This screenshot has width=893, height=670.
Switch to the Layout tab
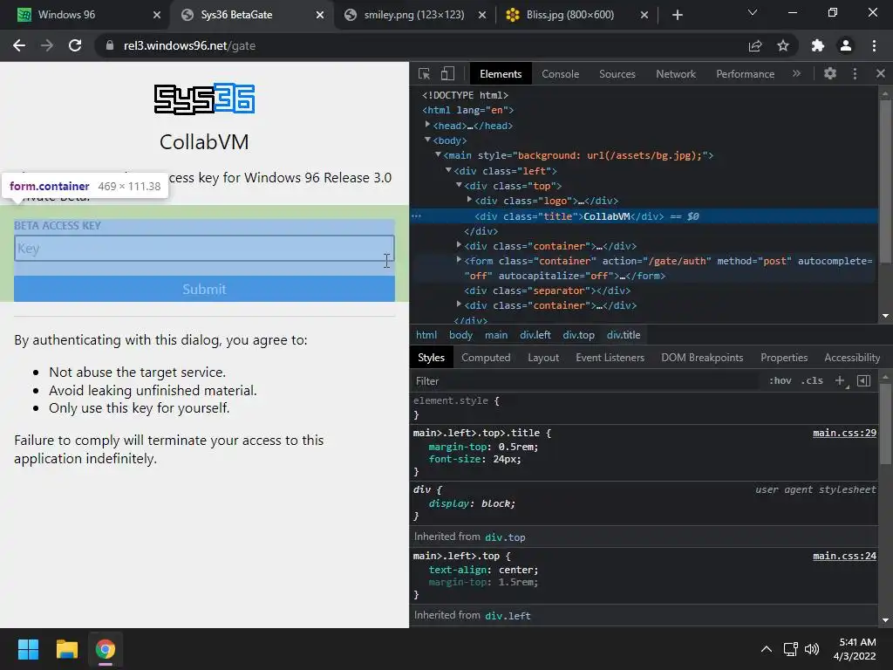tap(543, 357)
